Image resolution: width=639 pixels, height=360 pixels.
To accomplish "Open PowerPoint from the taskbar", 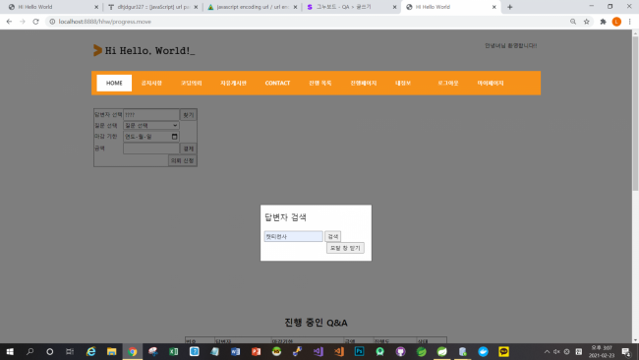I will [x=256, y=351].
